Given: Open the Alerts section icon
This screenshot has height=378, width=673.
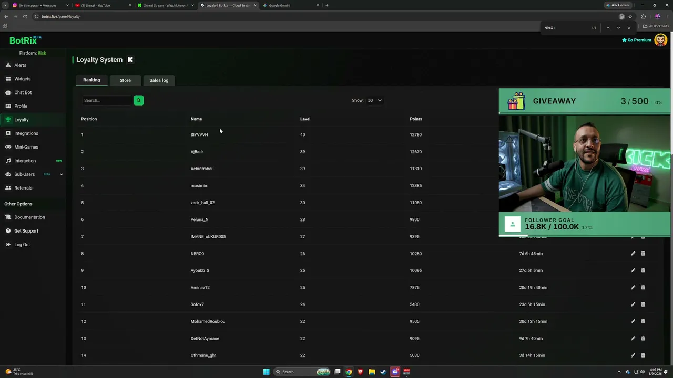Looking at the screenshot, I should [x=8, y=65].
